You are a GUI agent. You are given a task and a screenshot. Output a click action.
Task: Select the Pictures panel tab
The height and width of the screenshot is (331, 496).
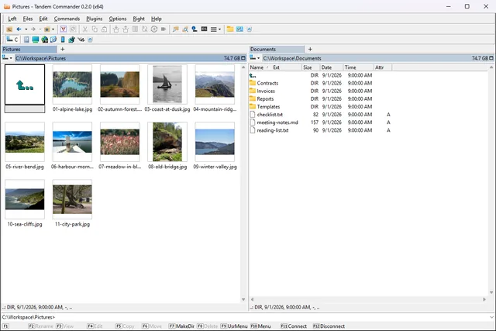pyautogui.click(x=29, y=50)
